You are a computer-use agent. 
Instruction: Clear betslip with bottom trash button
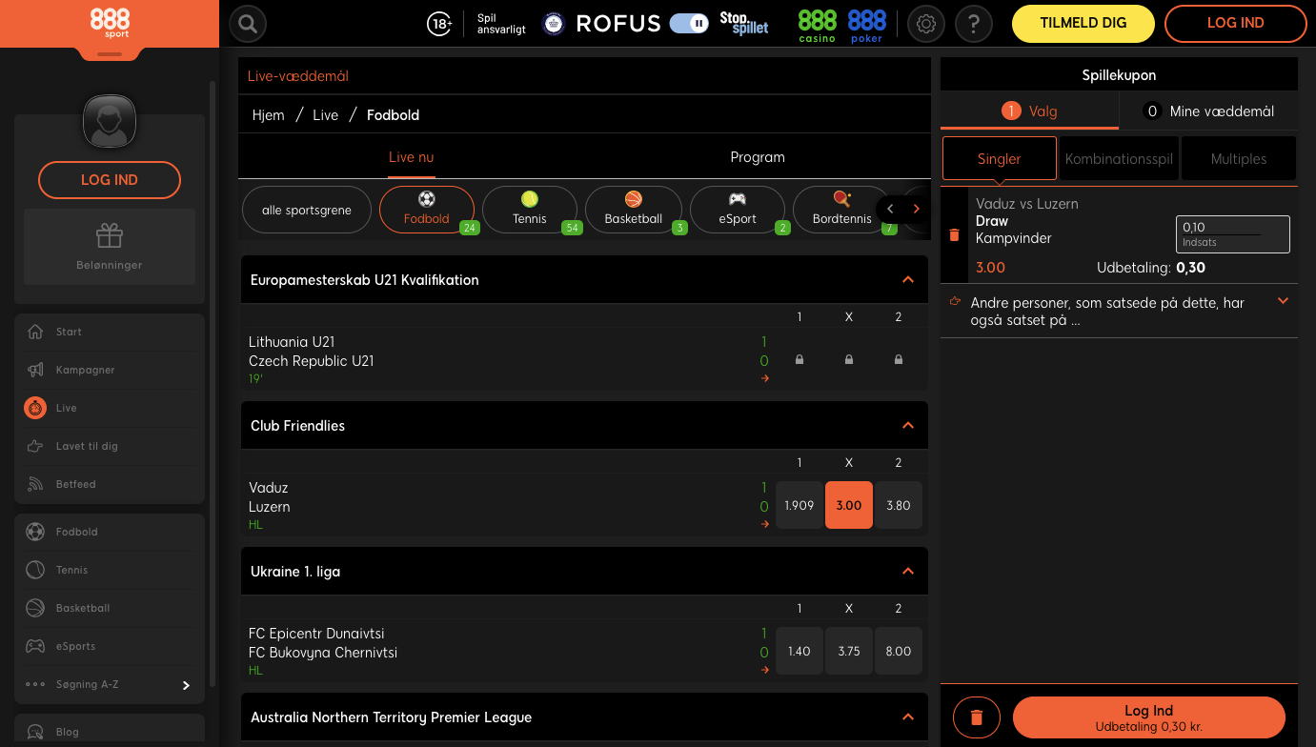(x=977, y=718)
